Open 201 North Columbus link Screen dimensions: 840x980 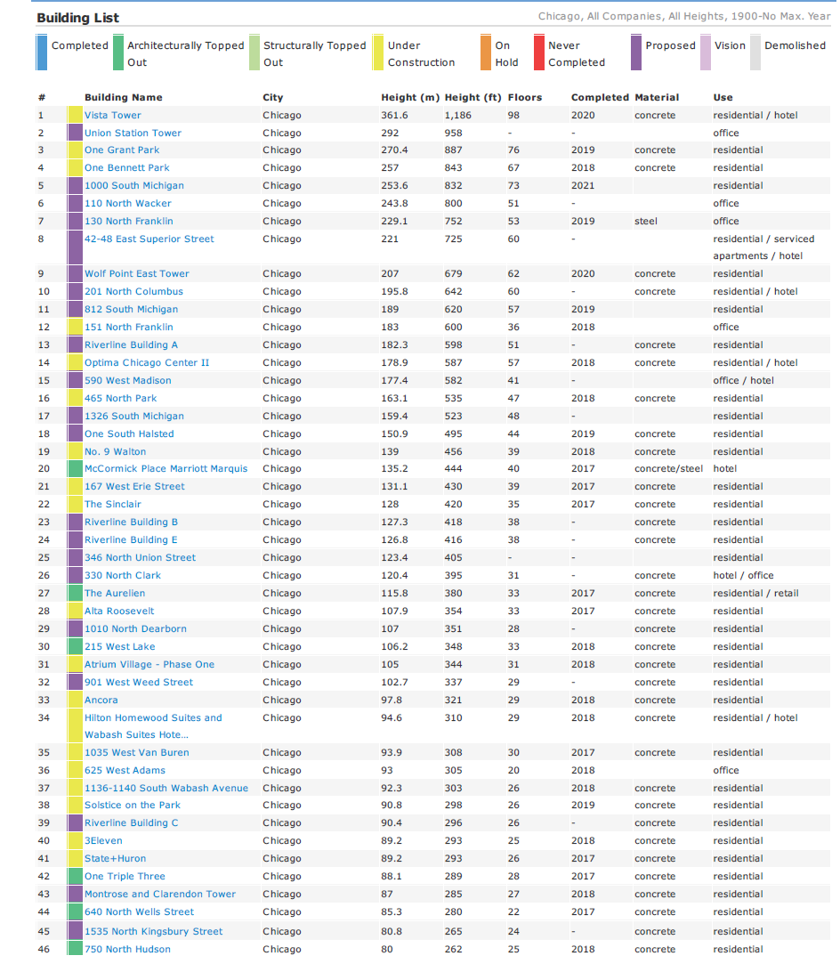133,291
